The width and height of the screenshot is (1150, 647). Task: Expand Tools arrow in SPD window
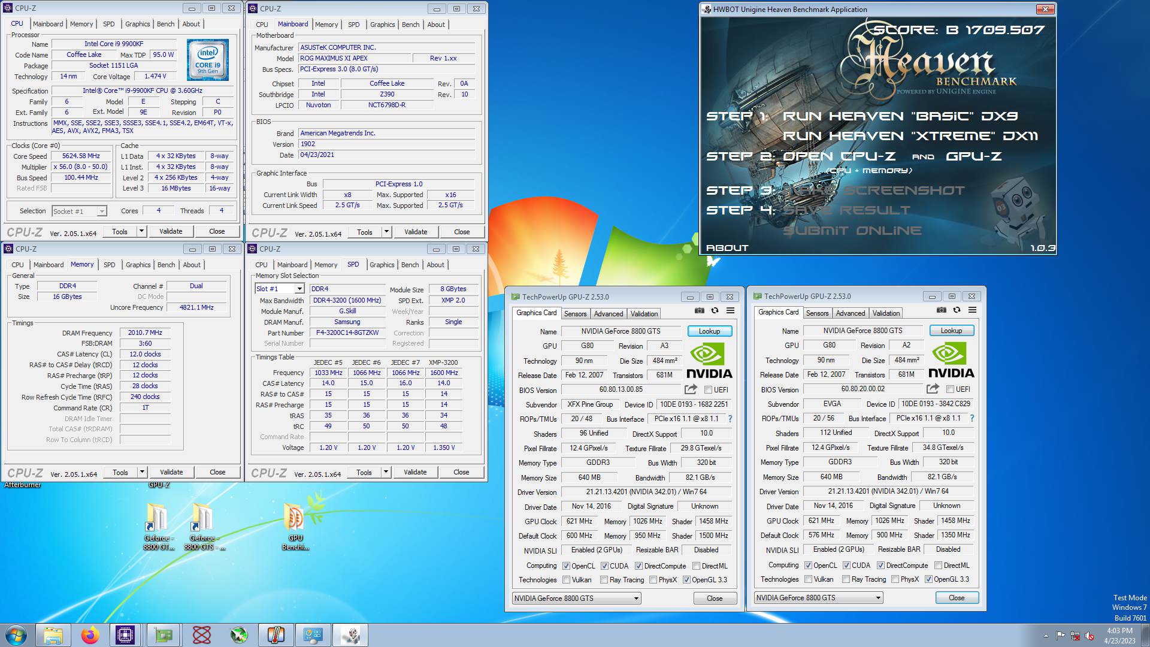[x=386, y=472]
